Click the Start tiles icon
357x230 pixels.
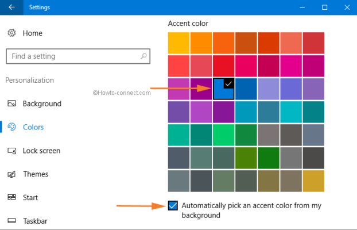pyautogui.click(x=11, y=197)
